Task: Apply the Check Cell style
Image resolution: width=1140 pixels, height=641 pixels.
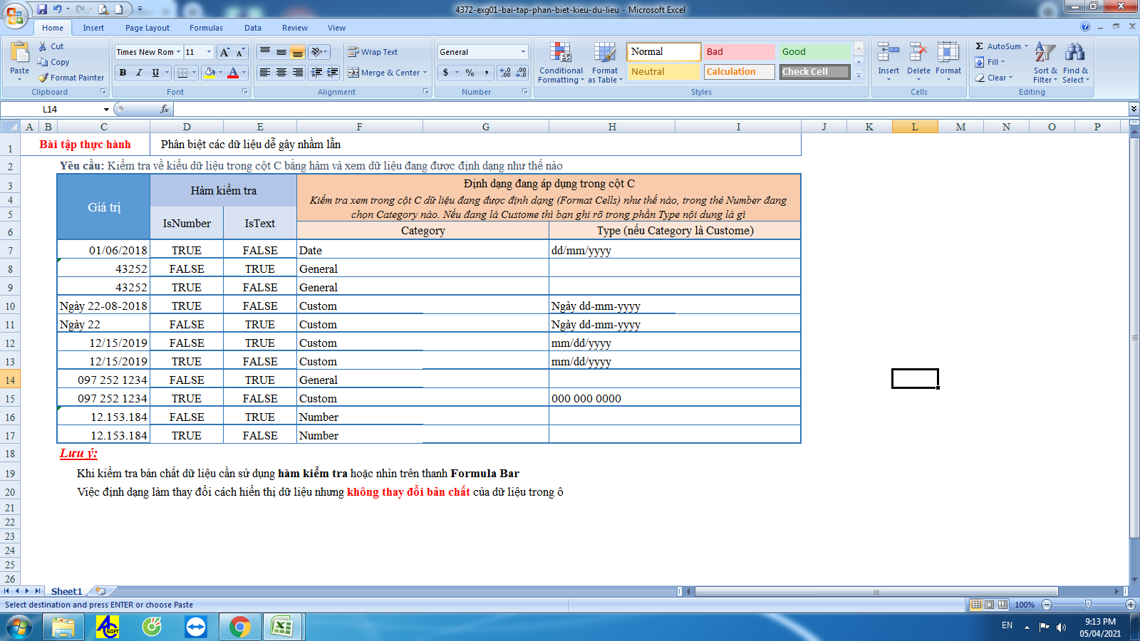Action: (815, 72)
